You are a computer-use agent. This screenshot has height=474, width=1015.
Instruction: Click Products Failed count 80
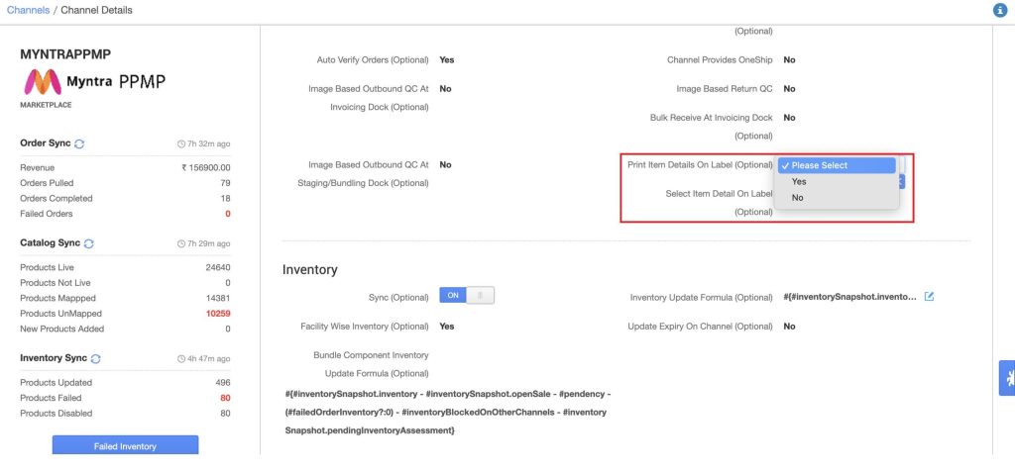pos(225,399)
